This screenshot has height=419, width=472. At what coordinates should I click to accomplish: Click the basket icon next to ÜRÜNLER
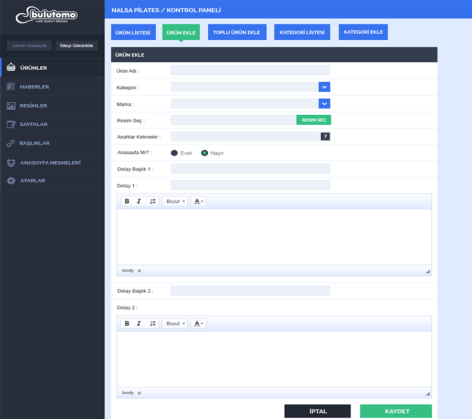click(11, 67)
